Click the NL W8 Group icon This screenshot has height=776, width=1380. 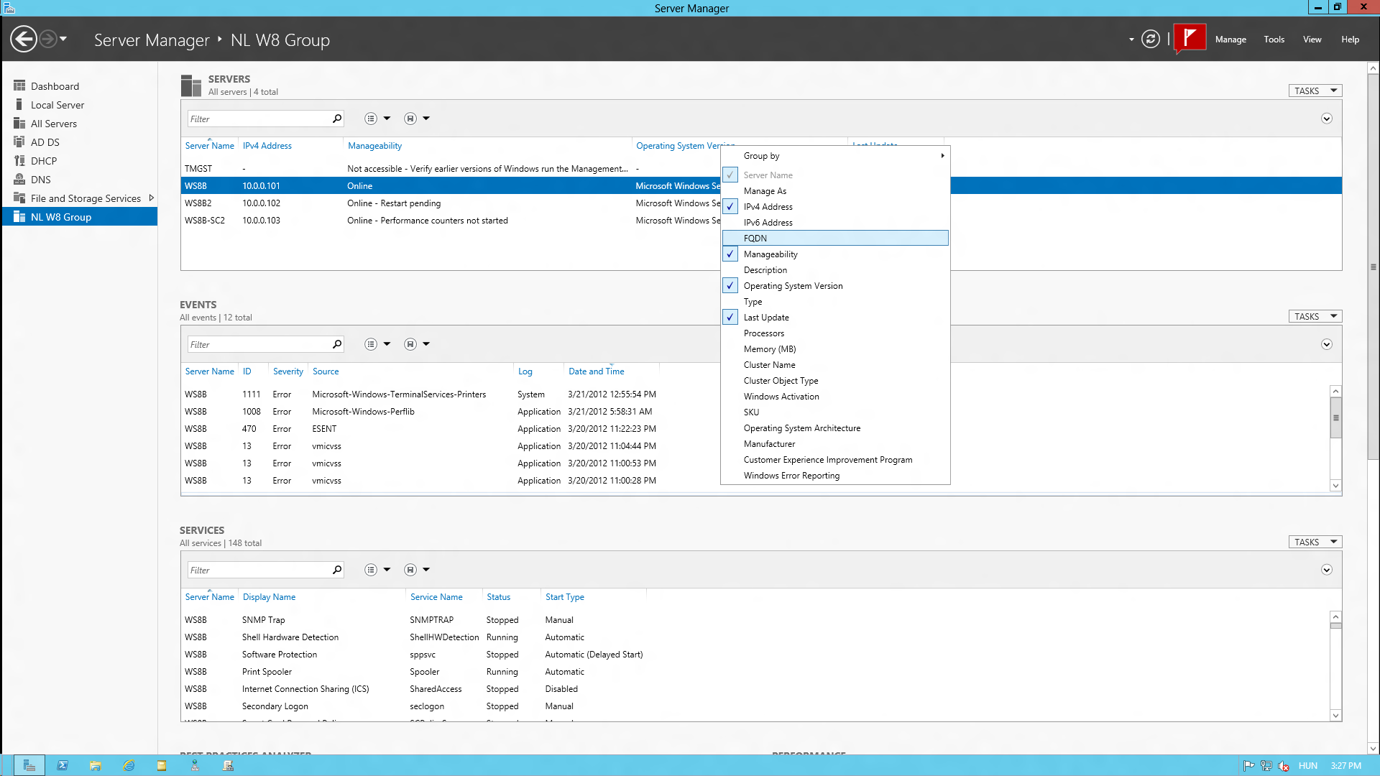pyautogui.click(x=19, y=216)
